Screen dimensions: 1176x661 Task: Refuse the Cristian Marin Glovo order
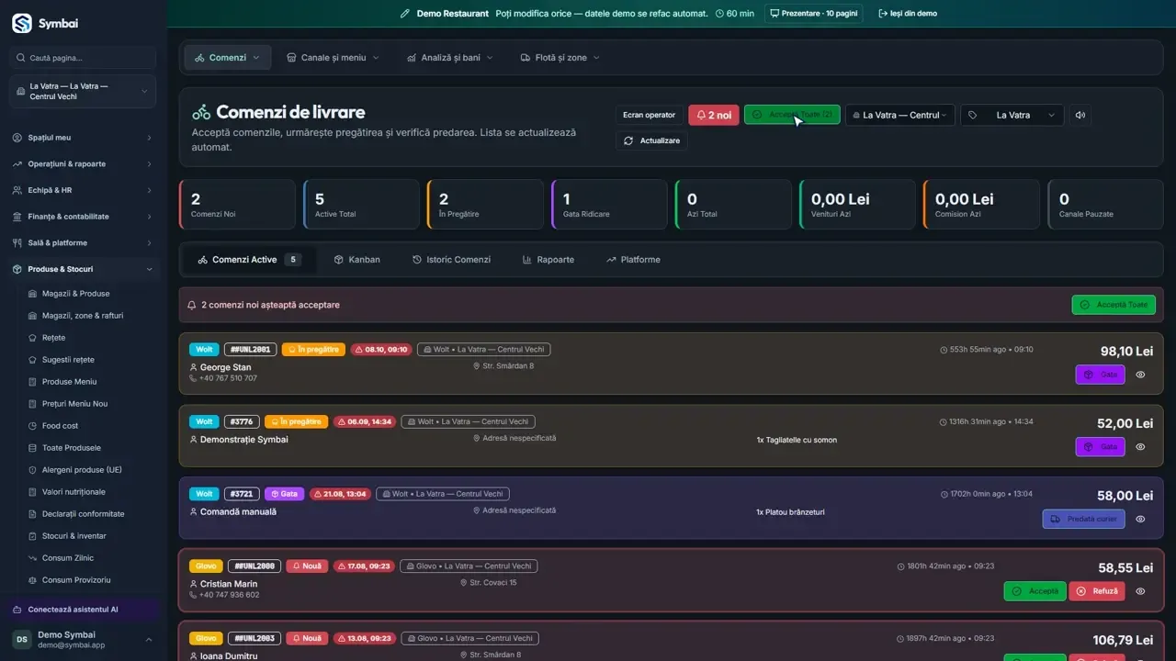(1097, 591)
